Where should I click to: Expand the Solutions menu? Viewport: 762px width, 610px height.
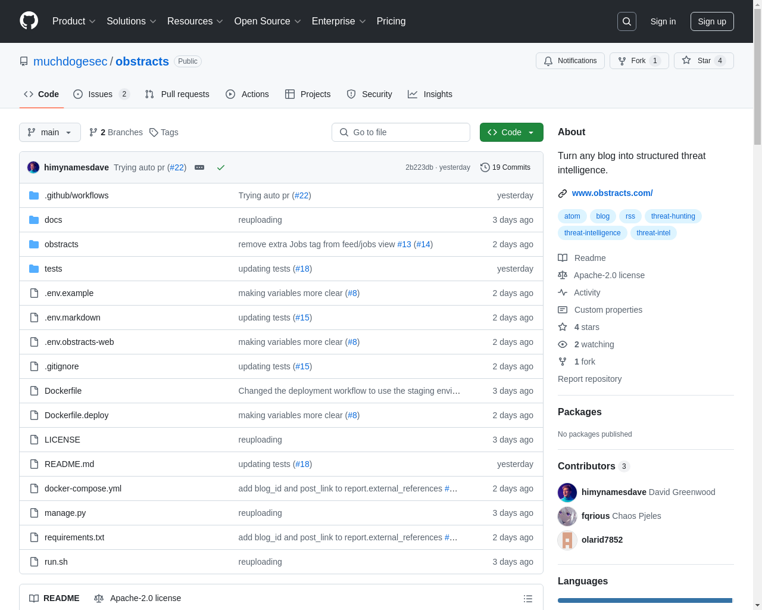[131, 21]
